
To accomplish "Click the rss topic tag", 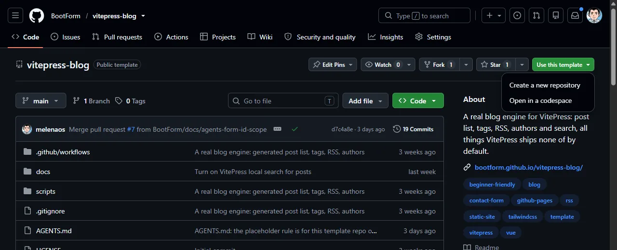I will 570,200.
